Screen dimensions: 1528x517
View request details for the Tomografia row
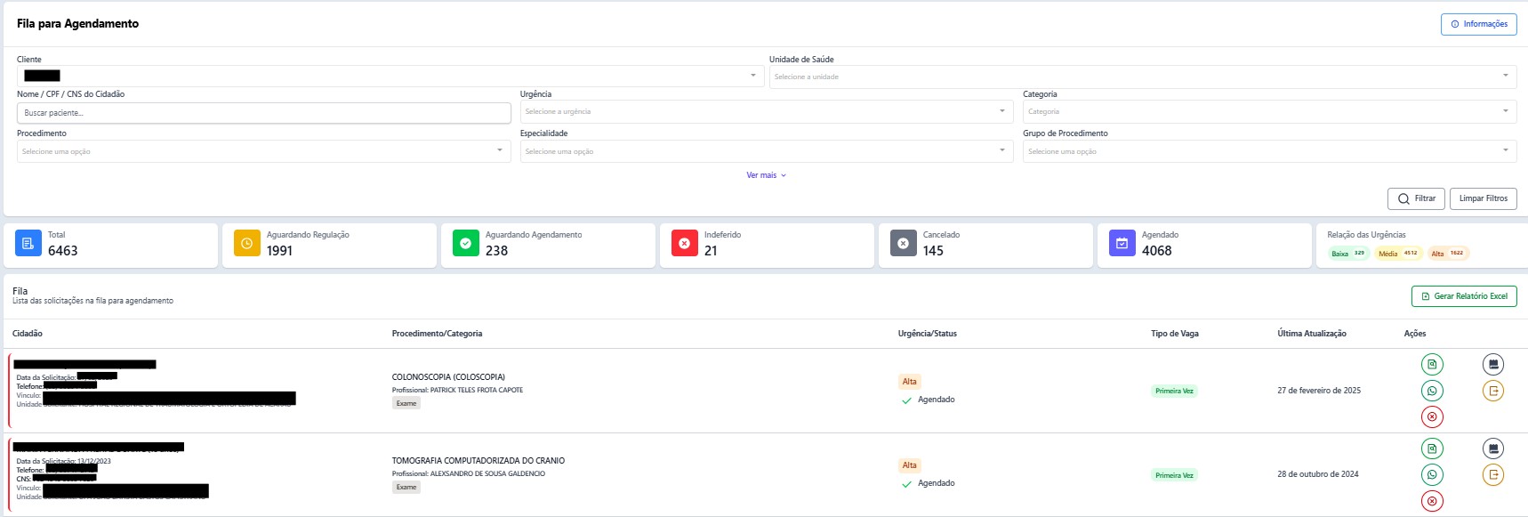coord(1432,448)
